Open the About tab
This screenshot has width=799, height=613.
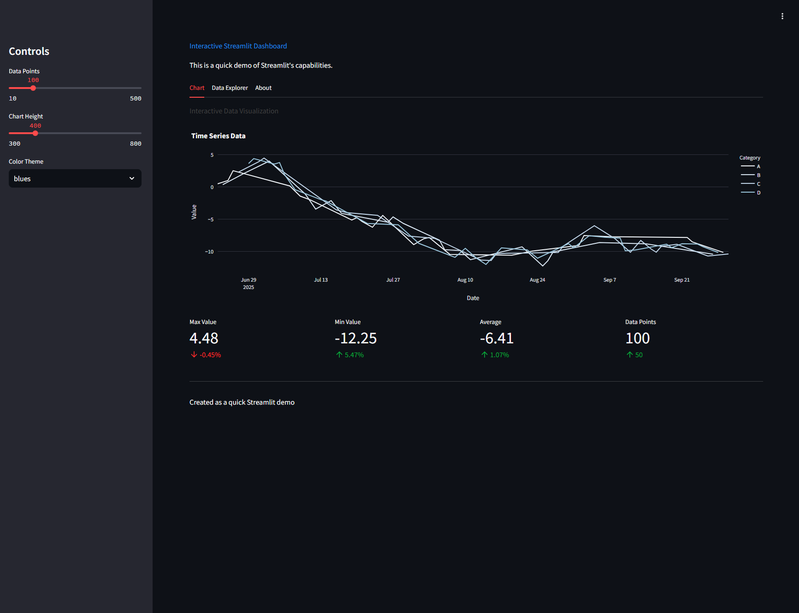263,88
